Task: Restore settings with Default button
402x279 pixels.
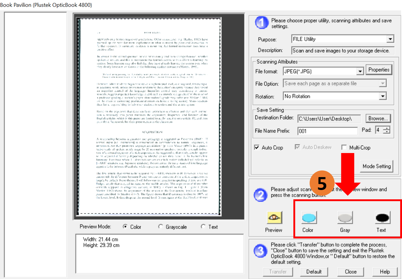Action: coord(314,272)
